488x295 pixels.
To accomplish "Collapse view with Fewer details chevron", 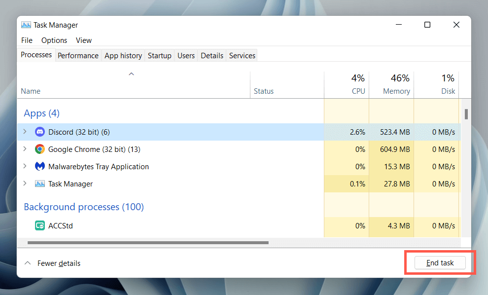I will [x=28, y=263].
